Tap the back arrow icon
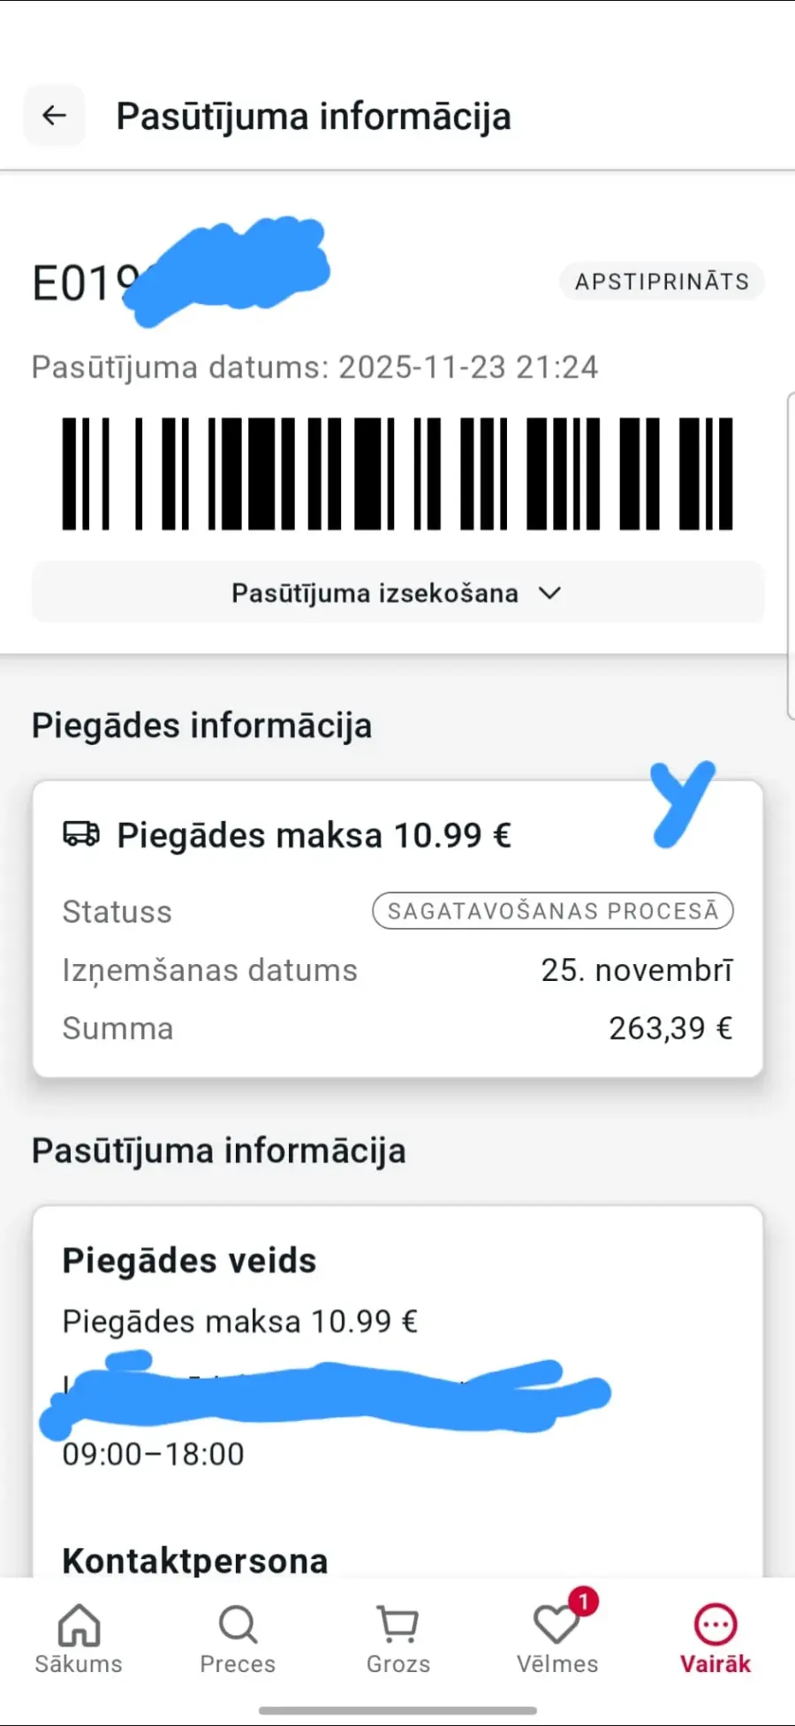 (x=55, y=115)
